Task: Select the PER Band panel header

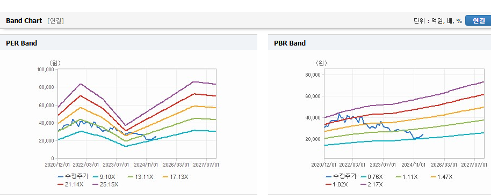Action: 21,43
